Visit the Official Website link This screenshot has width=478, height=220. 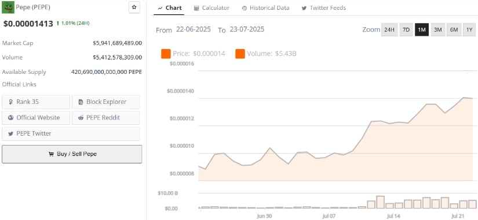click(x=36, y=118)
